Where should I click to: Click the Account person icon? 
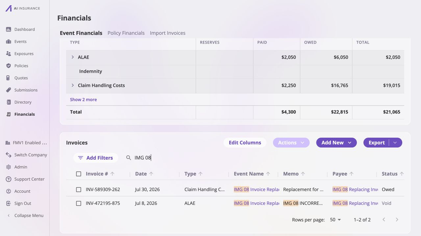pos(9,191)
